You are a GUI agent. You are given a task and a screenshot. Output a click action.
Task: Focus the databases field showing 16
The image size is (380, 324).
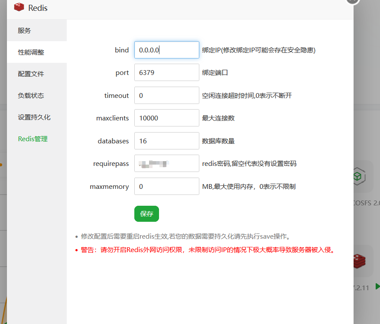(166, 141)
